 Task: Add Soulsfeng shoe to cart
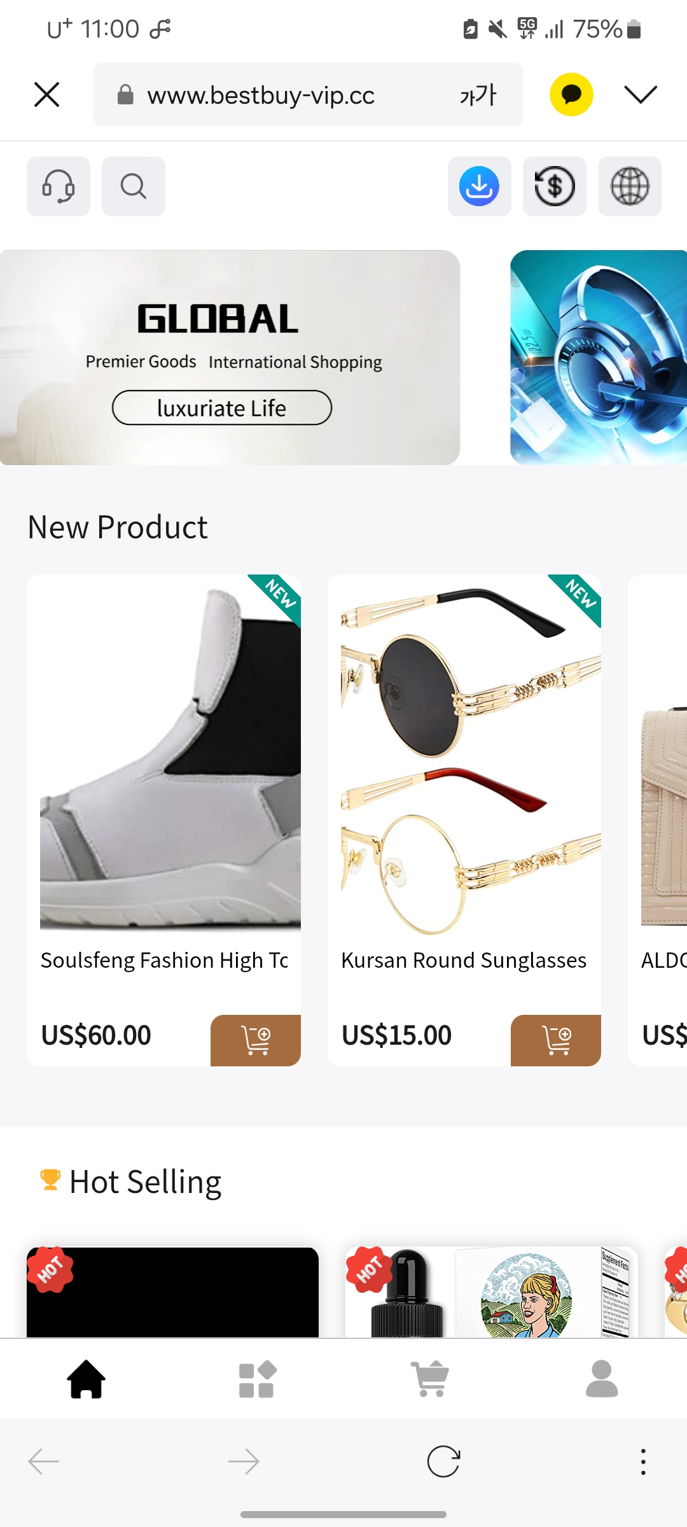[x=256, y=1040]
